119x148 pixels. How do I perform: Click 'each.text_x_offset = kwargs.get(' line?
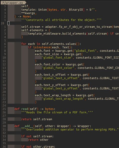[62, 75]
